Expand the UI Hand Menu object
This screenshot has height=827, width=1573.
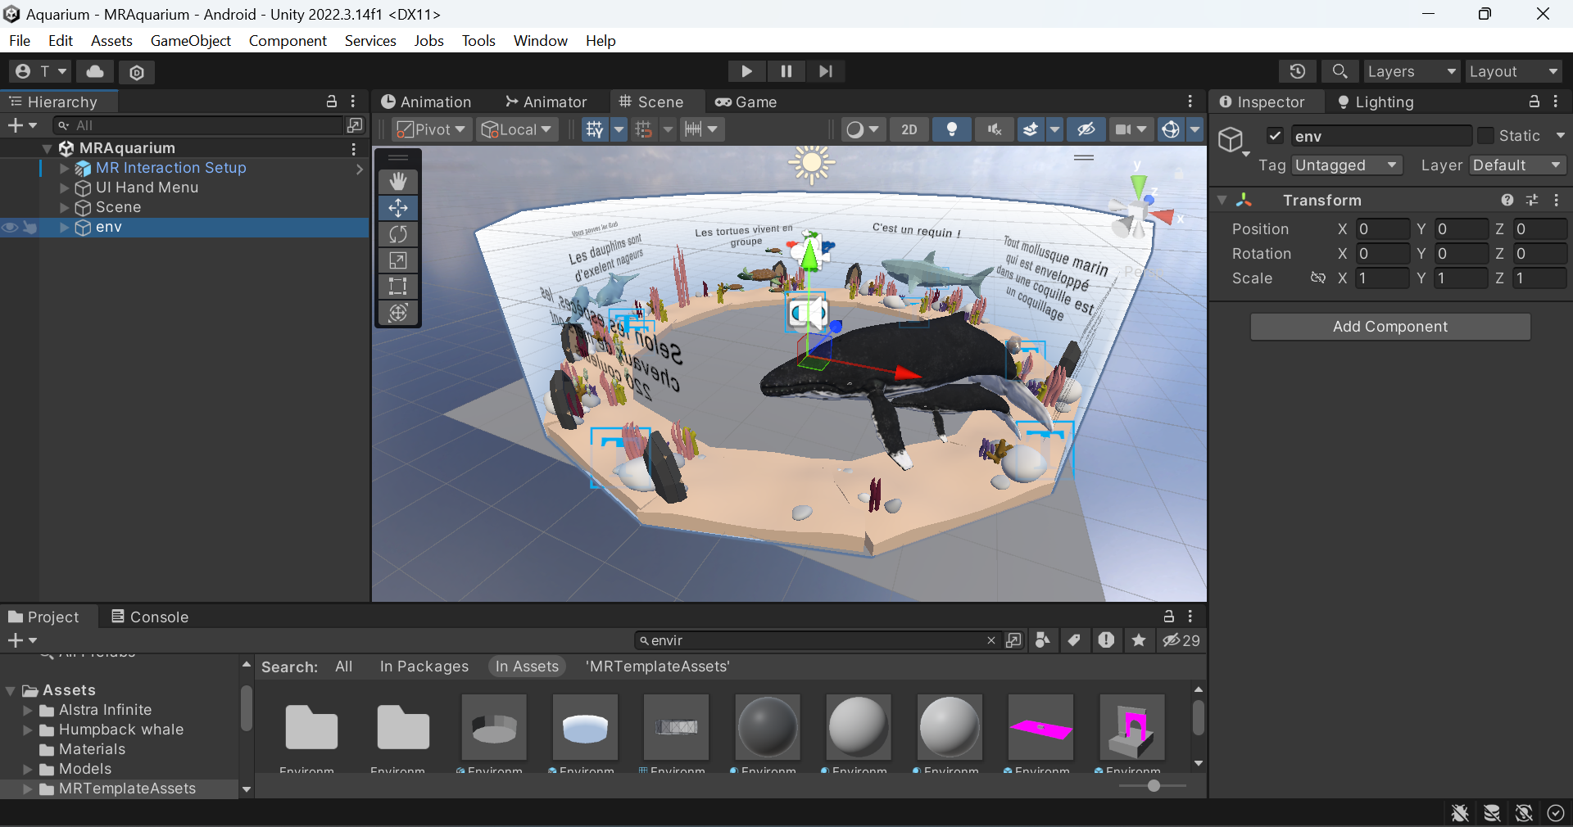[65, 188]
